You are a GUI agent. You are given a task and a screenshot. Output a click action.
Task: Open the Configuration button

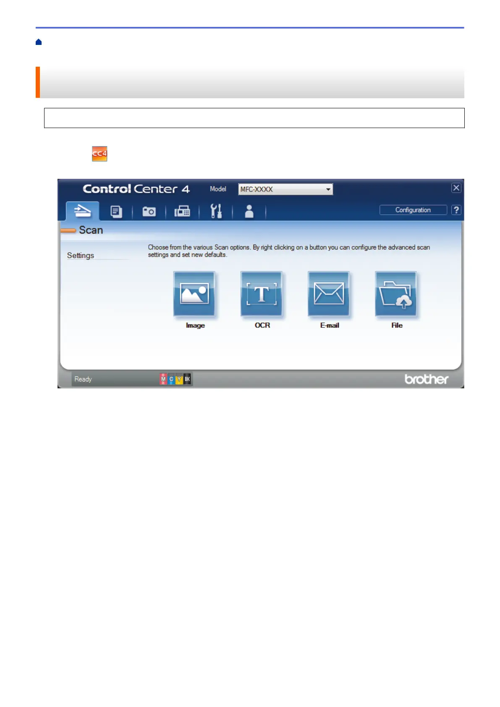(413, 210)
